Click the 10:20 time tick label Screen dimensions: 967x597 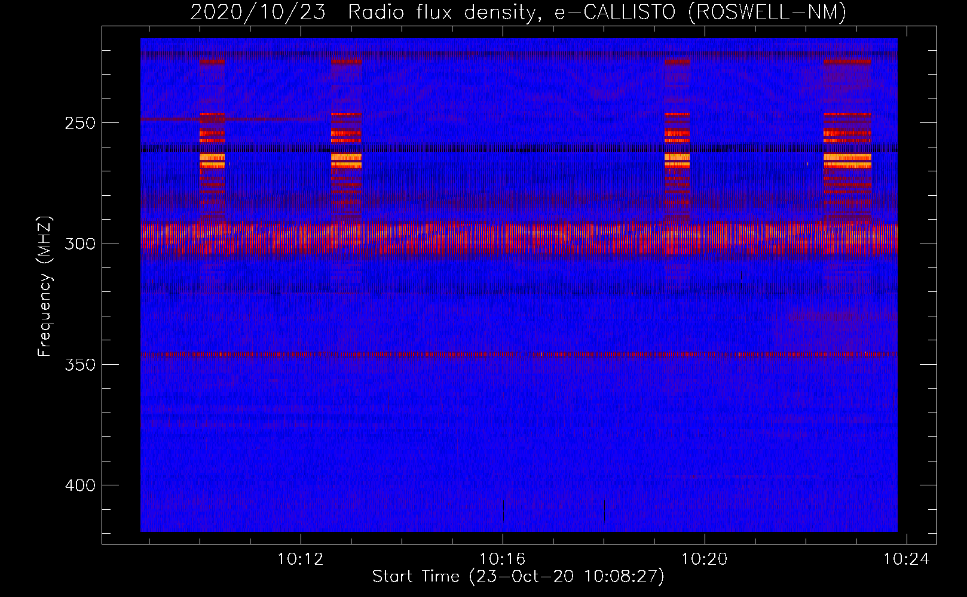[705, 559]
